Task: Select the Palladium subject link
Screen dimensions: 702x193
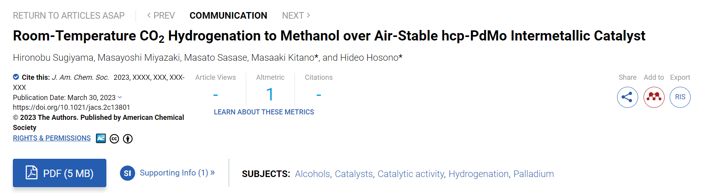Action: pyautogui.click(x=534, y=174)
